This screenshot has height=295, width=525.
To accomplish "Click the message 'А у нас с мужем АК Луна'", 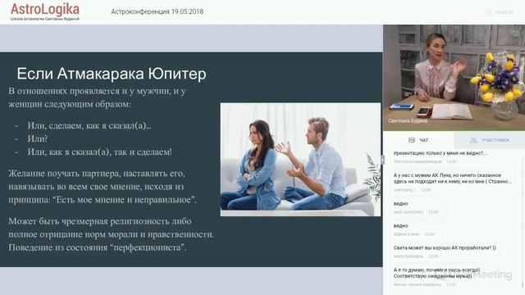I will pyautogui.click(x=452, y=179).
